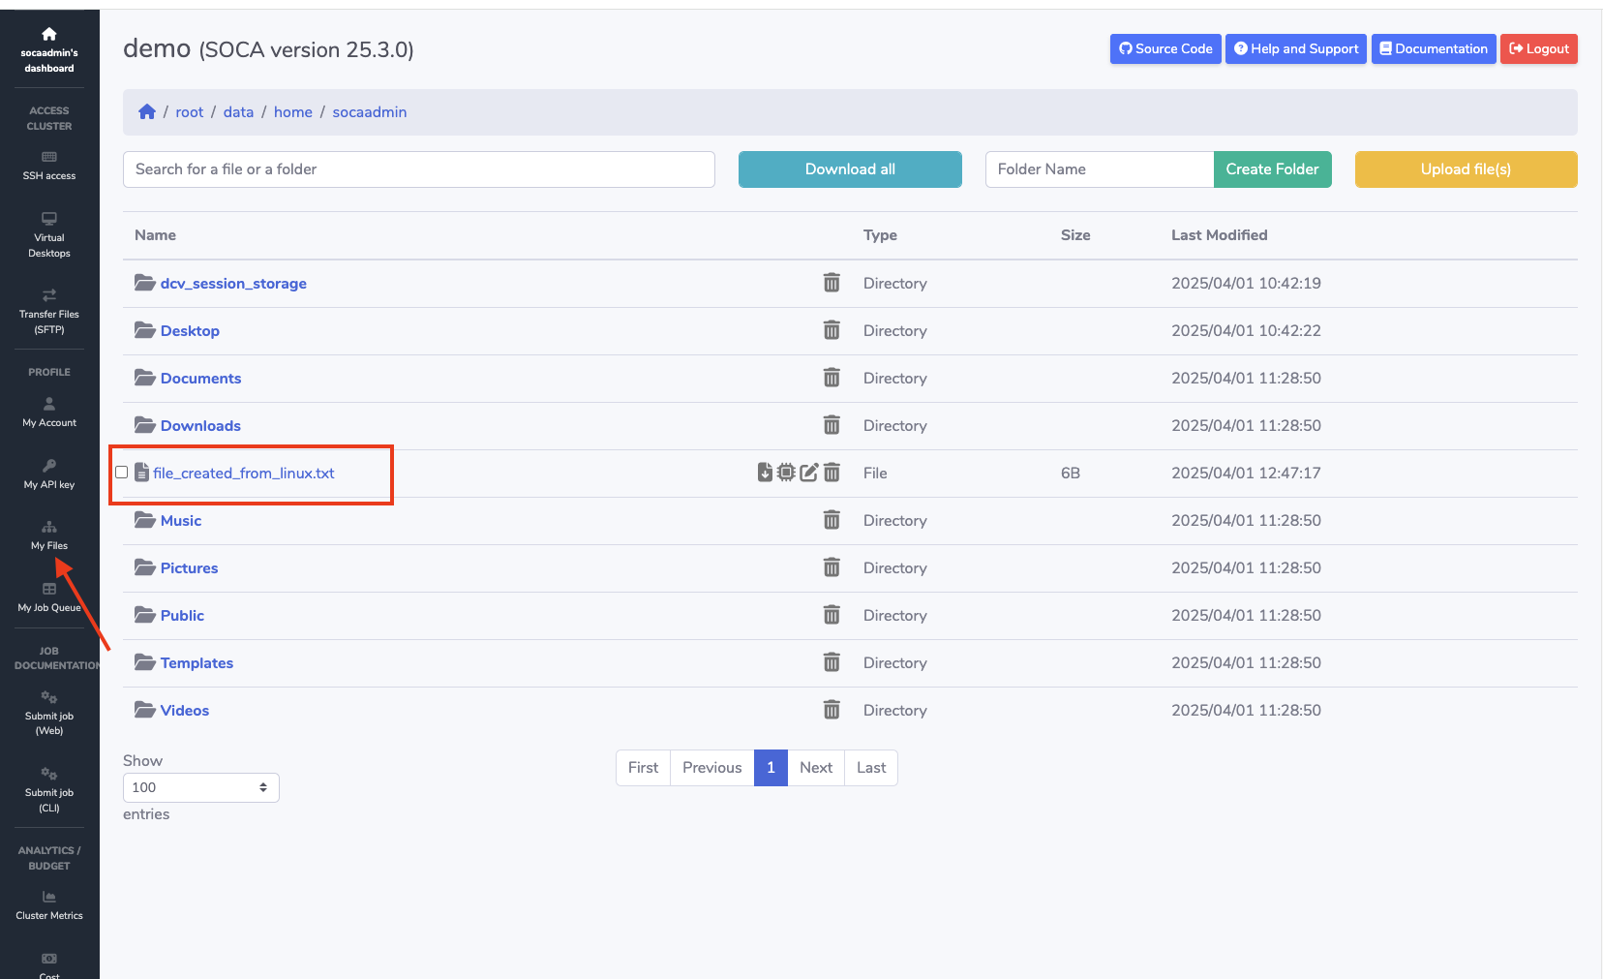The image size is (1603, 979).
Task: Click the download icon for file_created_from_linux.txt
Action: coord(765,473)
